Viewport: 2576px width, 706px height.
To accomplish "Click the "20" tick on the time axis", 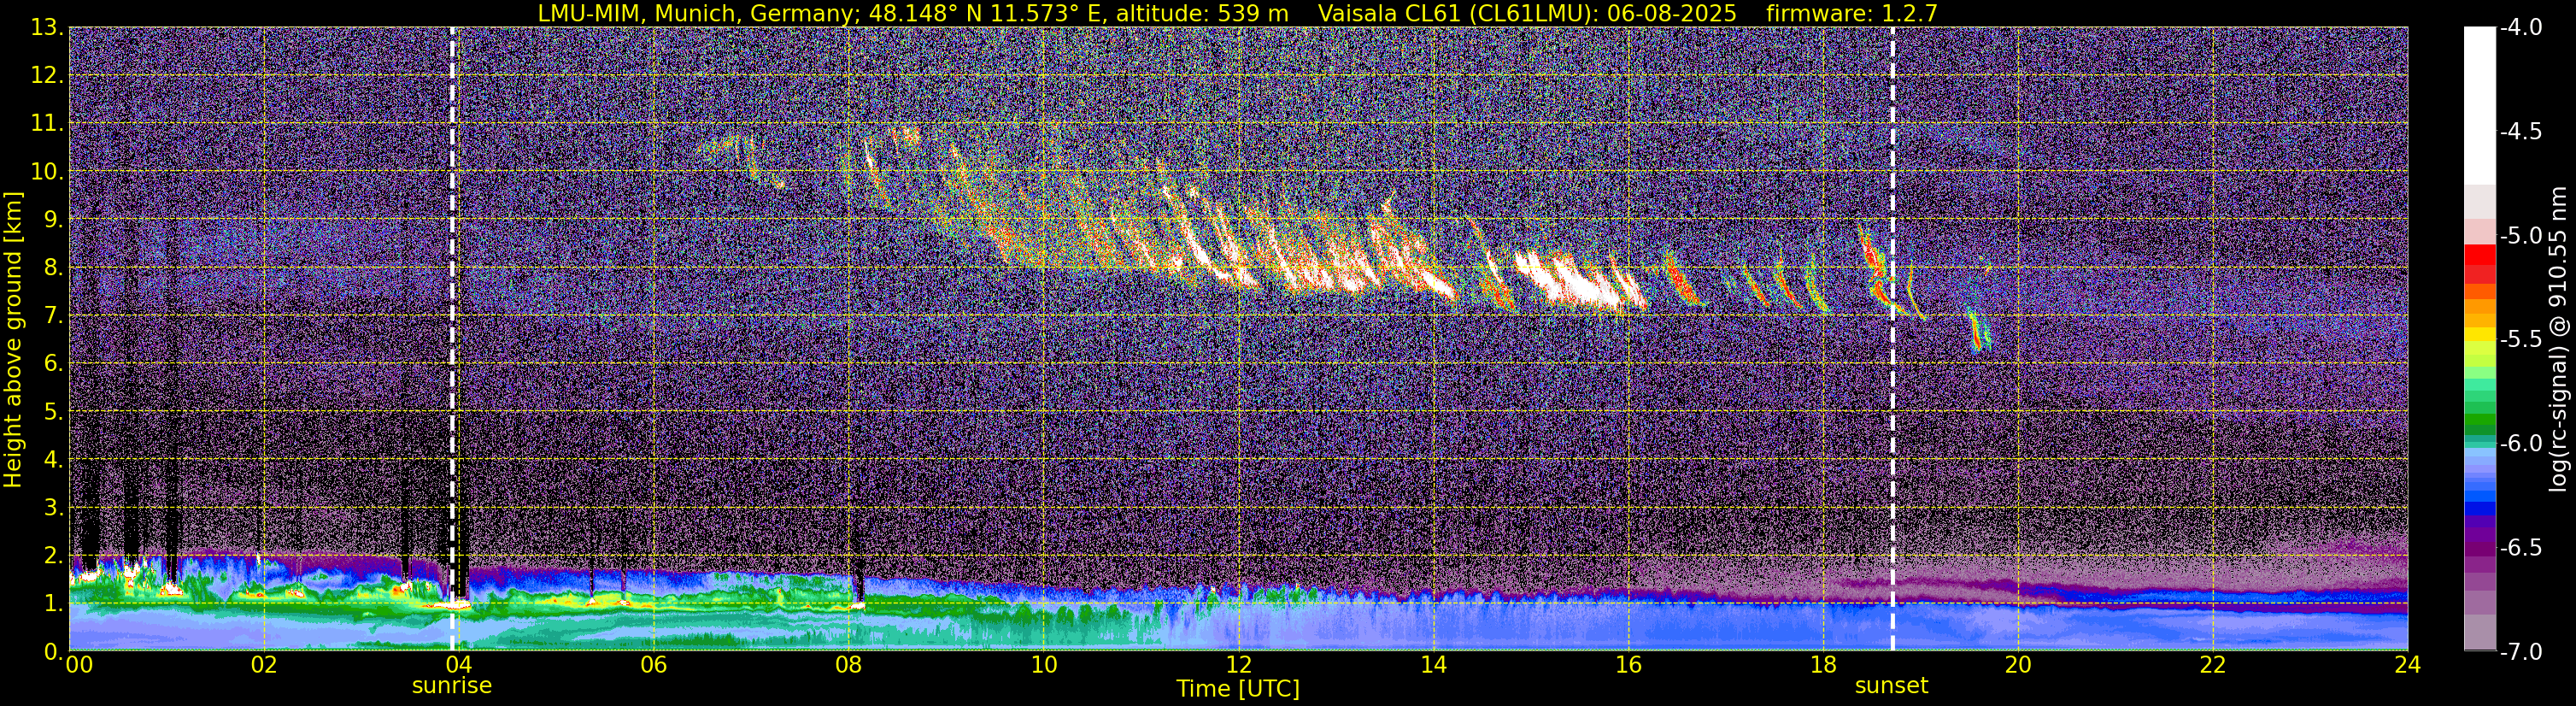I will coord(2018,666).
